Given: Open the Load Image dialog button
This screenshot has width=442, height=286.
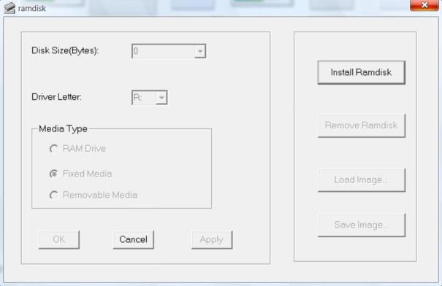Looking at the screenshot, I should pyautogui.click(x=361, y=180).
